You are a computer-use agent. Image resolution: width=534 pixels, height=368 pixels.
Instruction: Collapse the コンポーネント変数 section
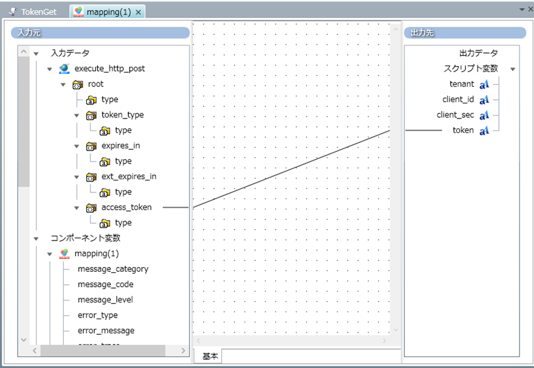coord(36,238)
